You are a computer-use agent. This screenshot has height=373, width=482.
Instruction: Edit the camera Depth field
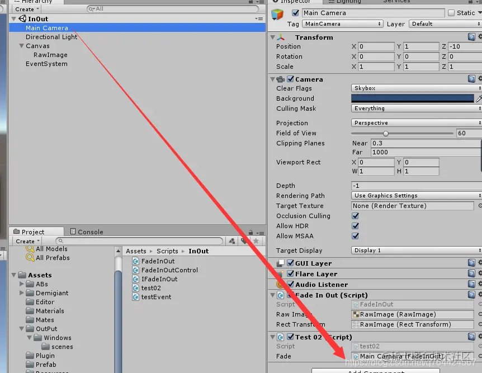pos(416,186)
